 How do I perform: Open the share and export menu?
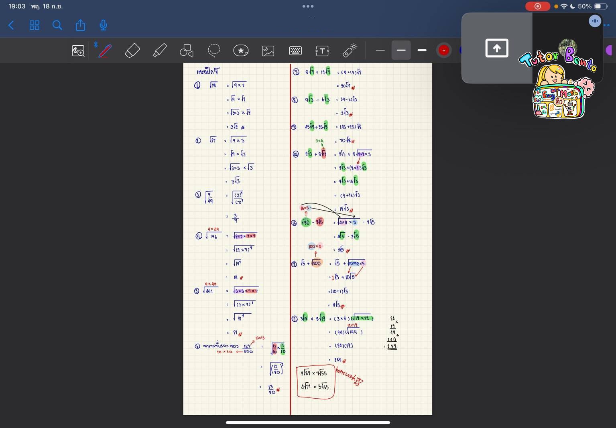tap(80, 26)
